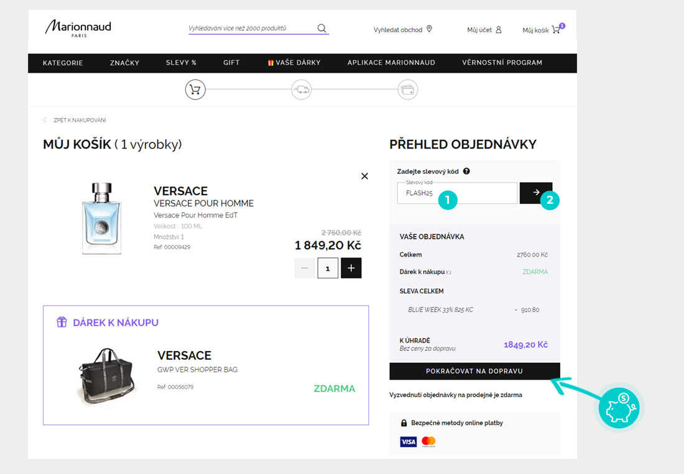Click the GWP VER Shopper Bag text
Viewport: 684px width, 474px height.
tap(197, 370)
